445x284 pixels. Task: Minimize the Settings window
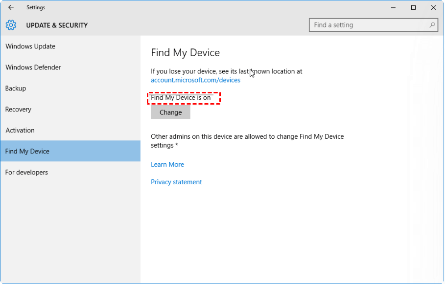(x=393, y=8)
